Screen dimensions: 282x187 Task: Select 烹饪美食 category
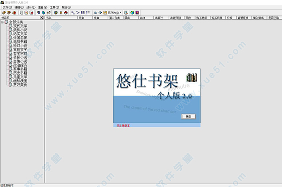[x=20, y=85]
